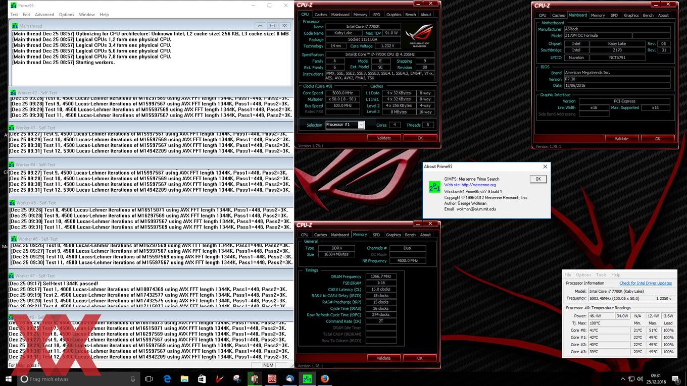Image resolution: width=687 pixels, height=386 pixels.
Task: Open Core Temp Options menu
Action: [x=583, y=274]
